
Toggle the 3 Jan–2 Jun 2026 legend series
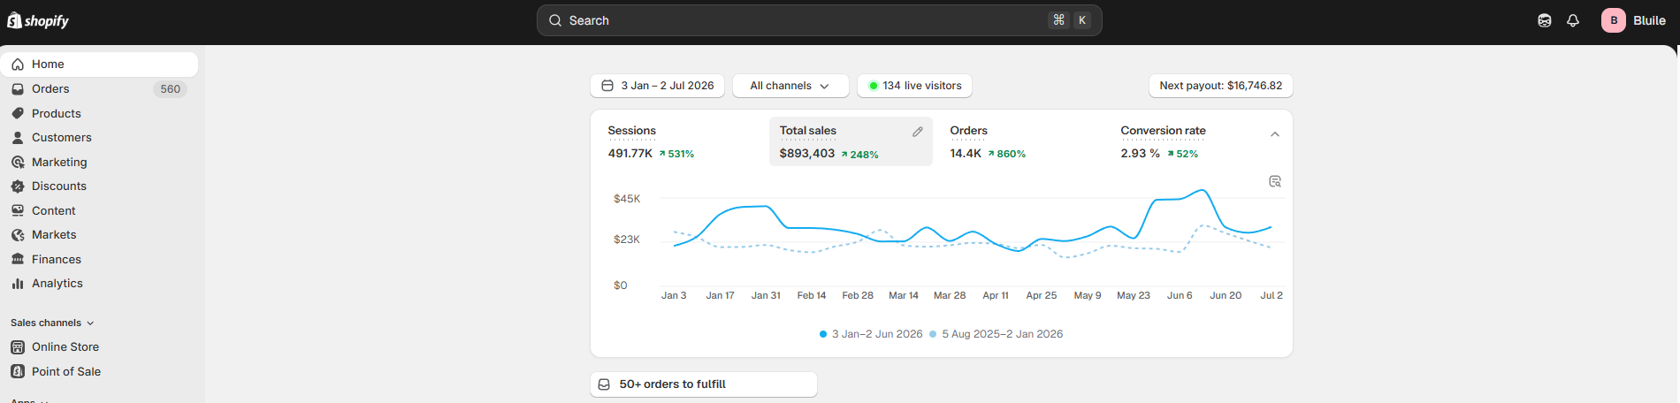[x=871, y=334]
